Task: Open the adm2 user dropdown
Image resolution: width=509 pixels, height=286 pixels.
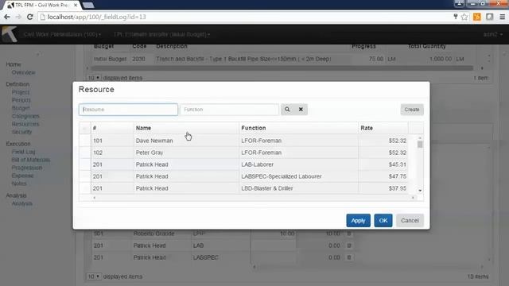Action: tap(493, 34)
